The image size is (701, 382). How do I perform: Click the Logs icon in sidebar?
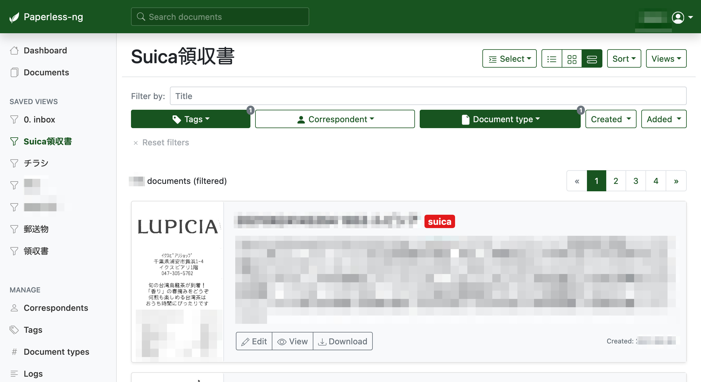(x=14, y=374)
